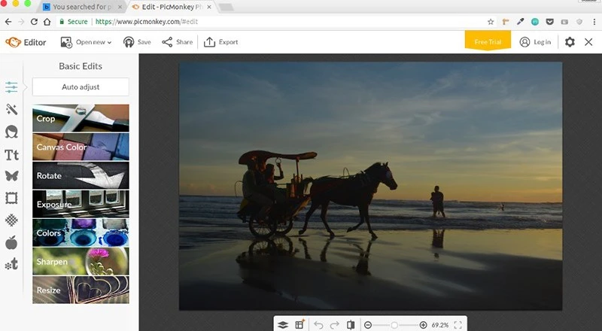Select the Touch Up face icon
Screen dimensions: 602x331
(11, 132)
